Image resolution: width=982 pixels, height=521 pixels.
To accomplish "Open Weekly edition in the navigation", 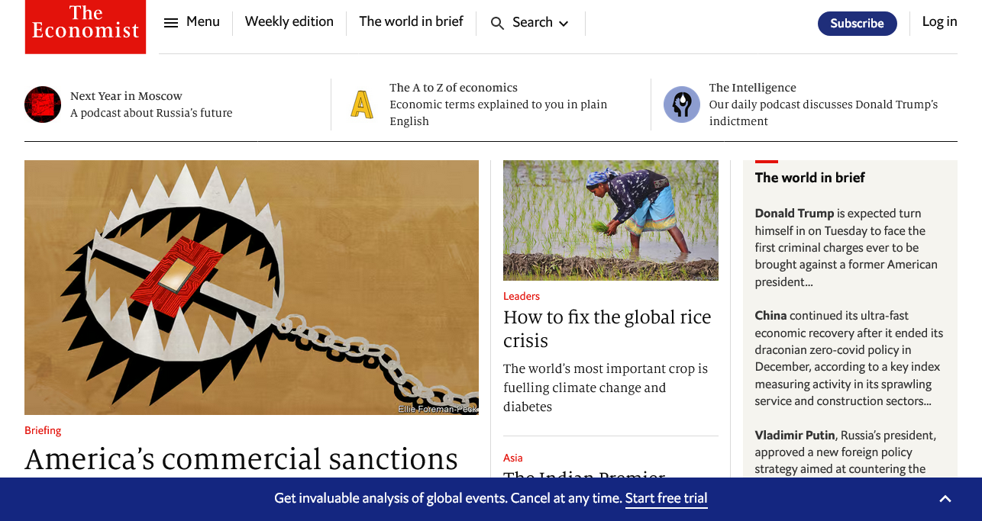I will pos(289,22).
